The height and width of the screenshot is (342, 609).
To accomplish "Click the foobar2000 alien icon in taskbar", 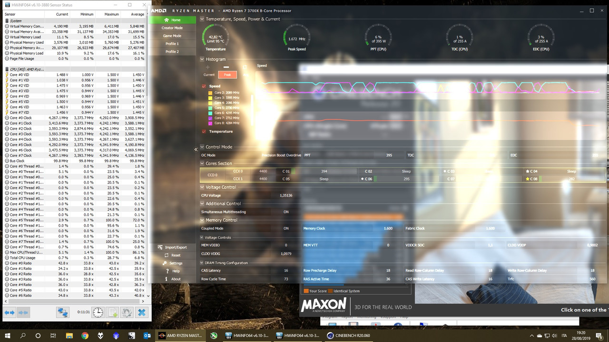I will [100, 335].
